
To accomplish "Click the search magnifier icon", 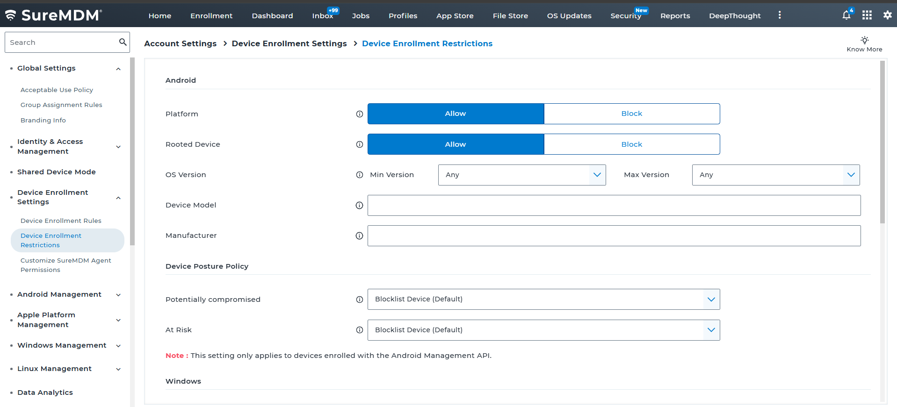I will tap(123, 42).
